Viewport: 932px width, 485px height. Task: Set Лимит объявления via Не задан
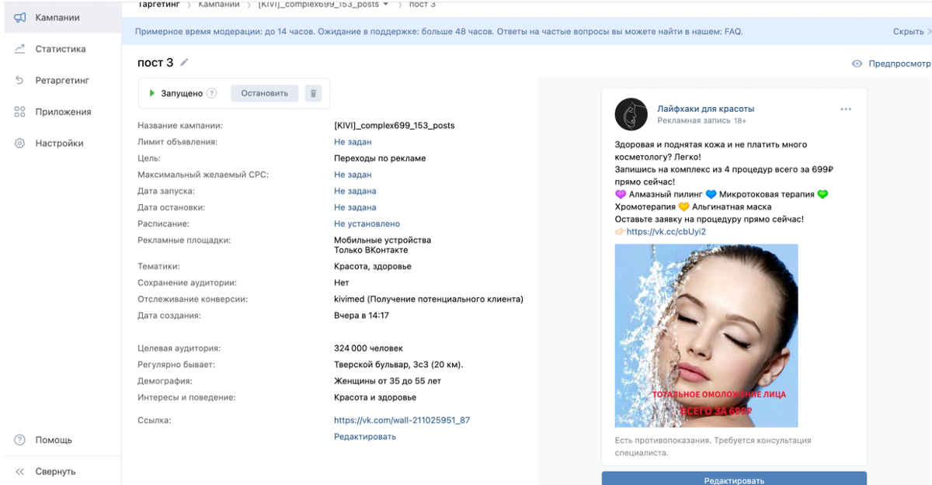coord(353,142)
